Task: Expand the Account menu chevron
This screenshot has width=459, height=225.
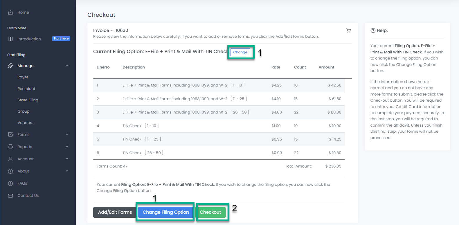Action: point(67,159)
